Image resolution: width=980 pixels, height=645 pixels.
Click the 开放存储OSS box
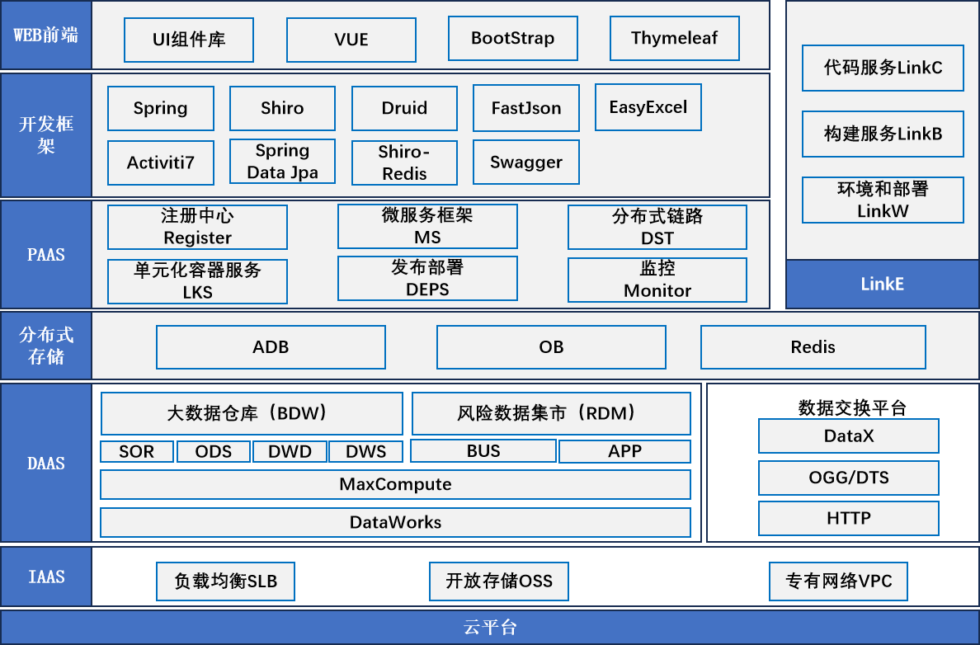point(499,581)
